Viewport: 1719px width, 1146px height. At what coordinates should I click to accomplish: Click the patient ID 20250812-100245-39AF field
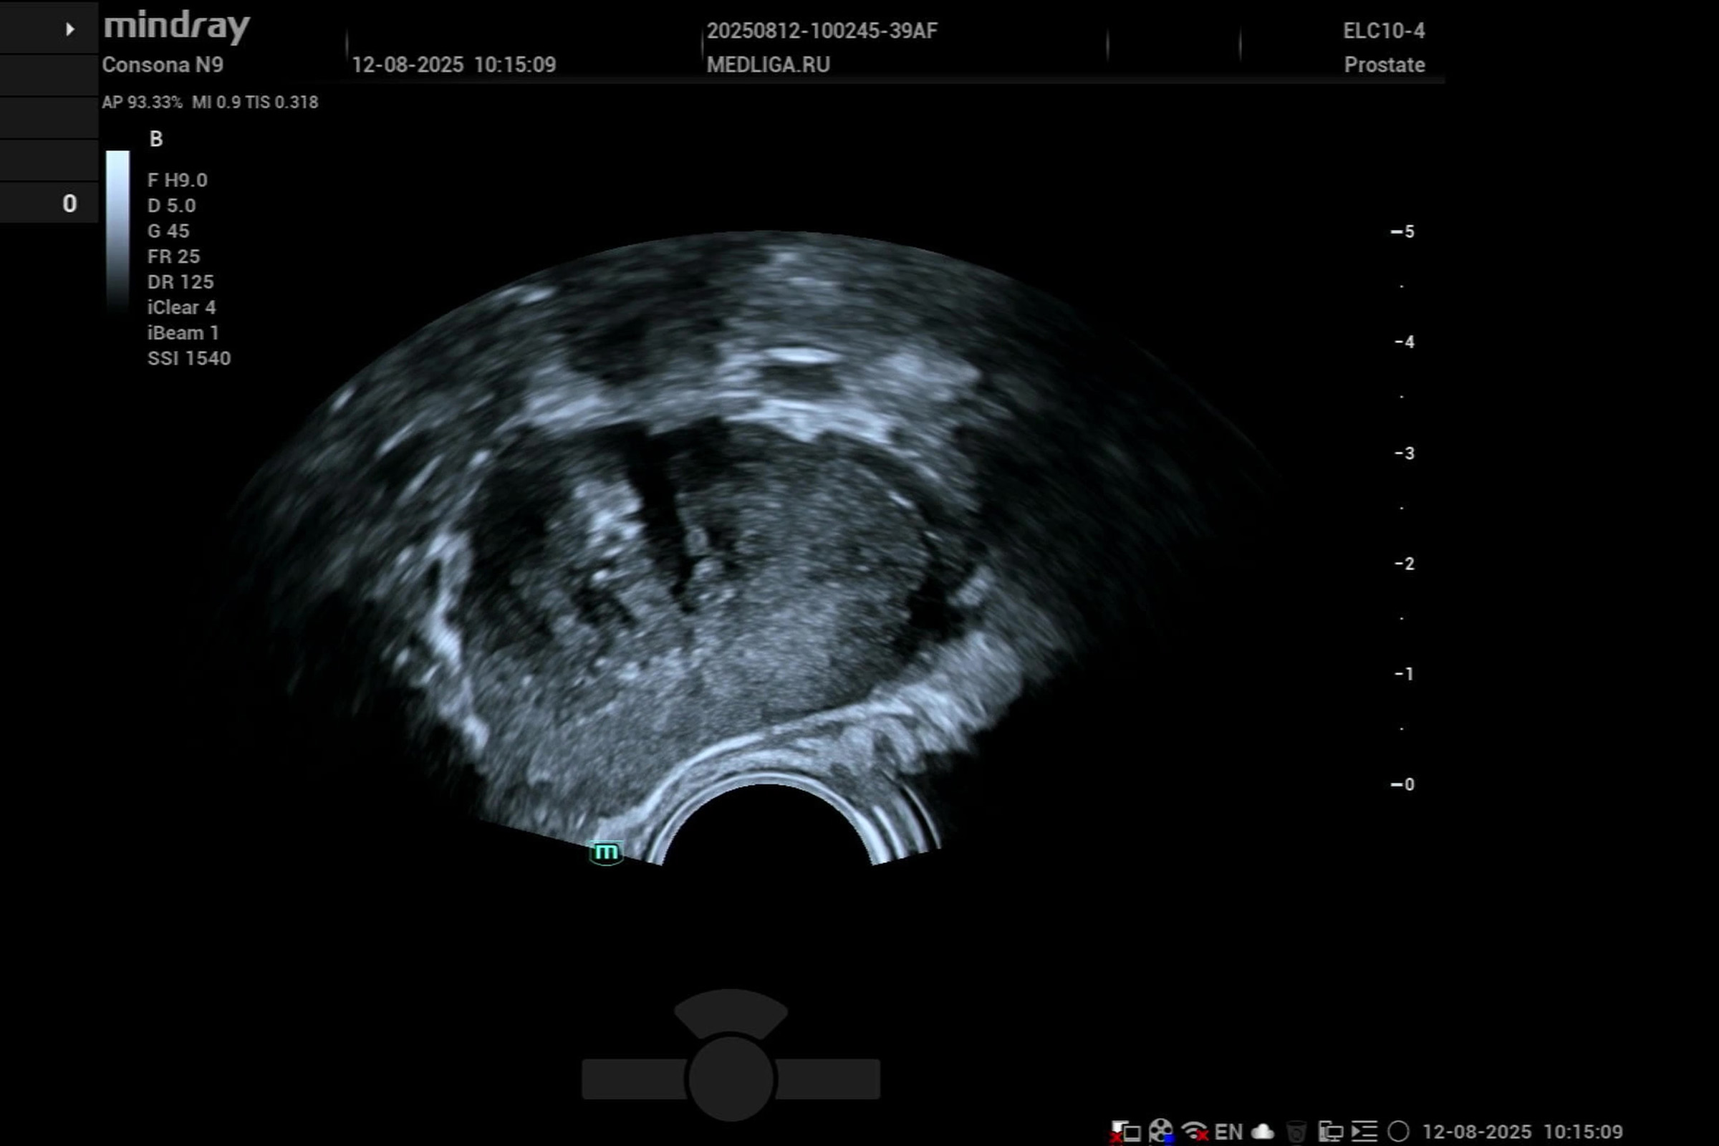click(822, 31)
